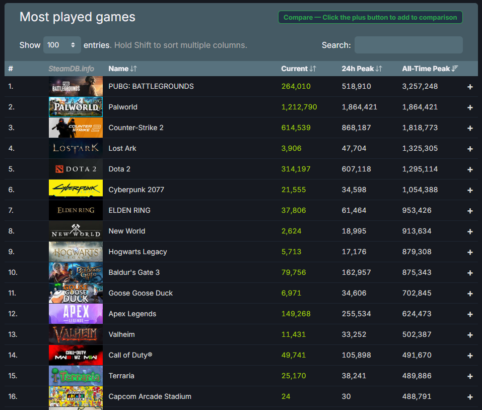Sort the table by Current players column
Image resolution: width=482 pixels, height=410 pixels.
[x=299, y=69]
